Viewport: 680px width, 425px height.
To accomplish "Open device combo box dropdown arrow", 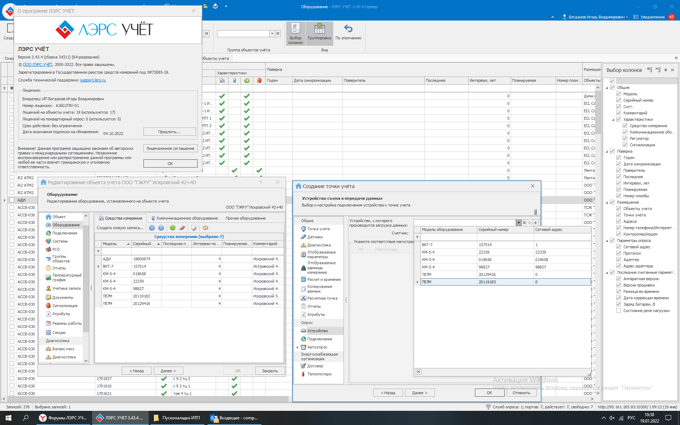I will click(518, 223).
